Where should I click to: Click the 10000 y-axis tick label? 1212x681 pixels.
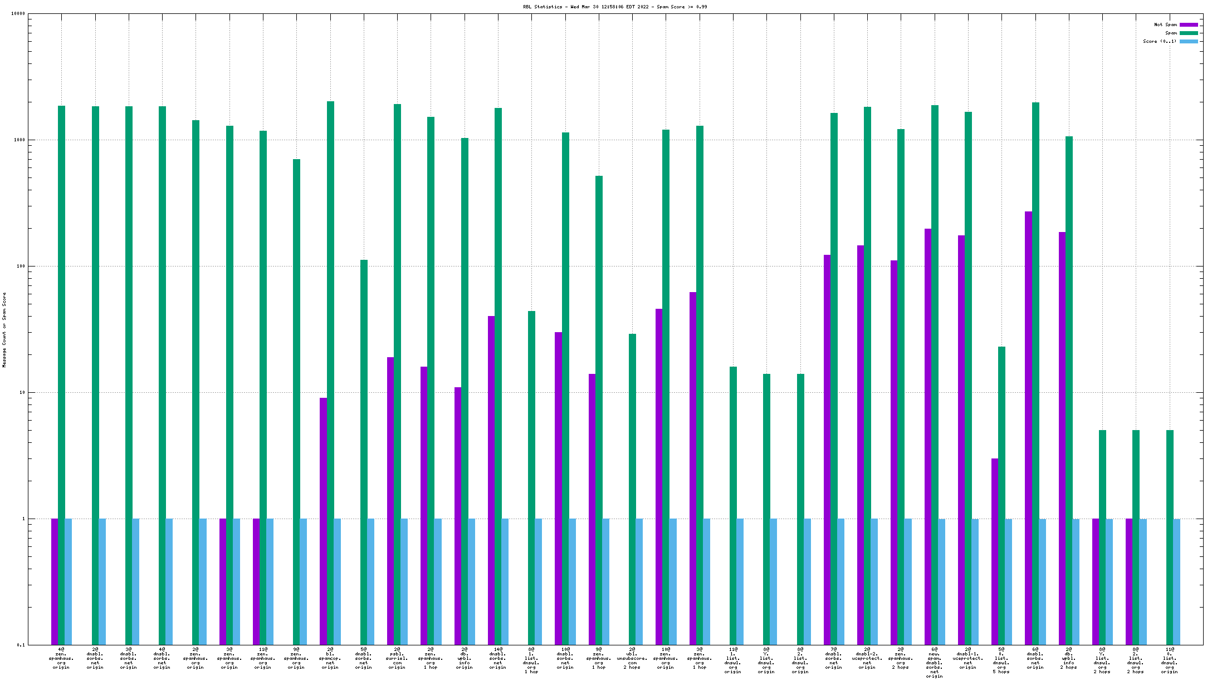tap(18, 14)
